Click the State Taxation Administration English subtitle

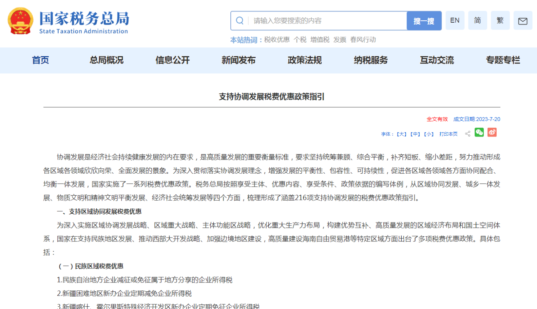click(84, 32)
